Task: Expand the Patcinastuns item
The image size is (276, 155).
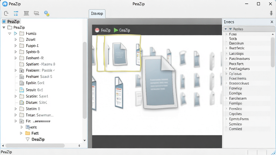Action: (x=226, y=58)
